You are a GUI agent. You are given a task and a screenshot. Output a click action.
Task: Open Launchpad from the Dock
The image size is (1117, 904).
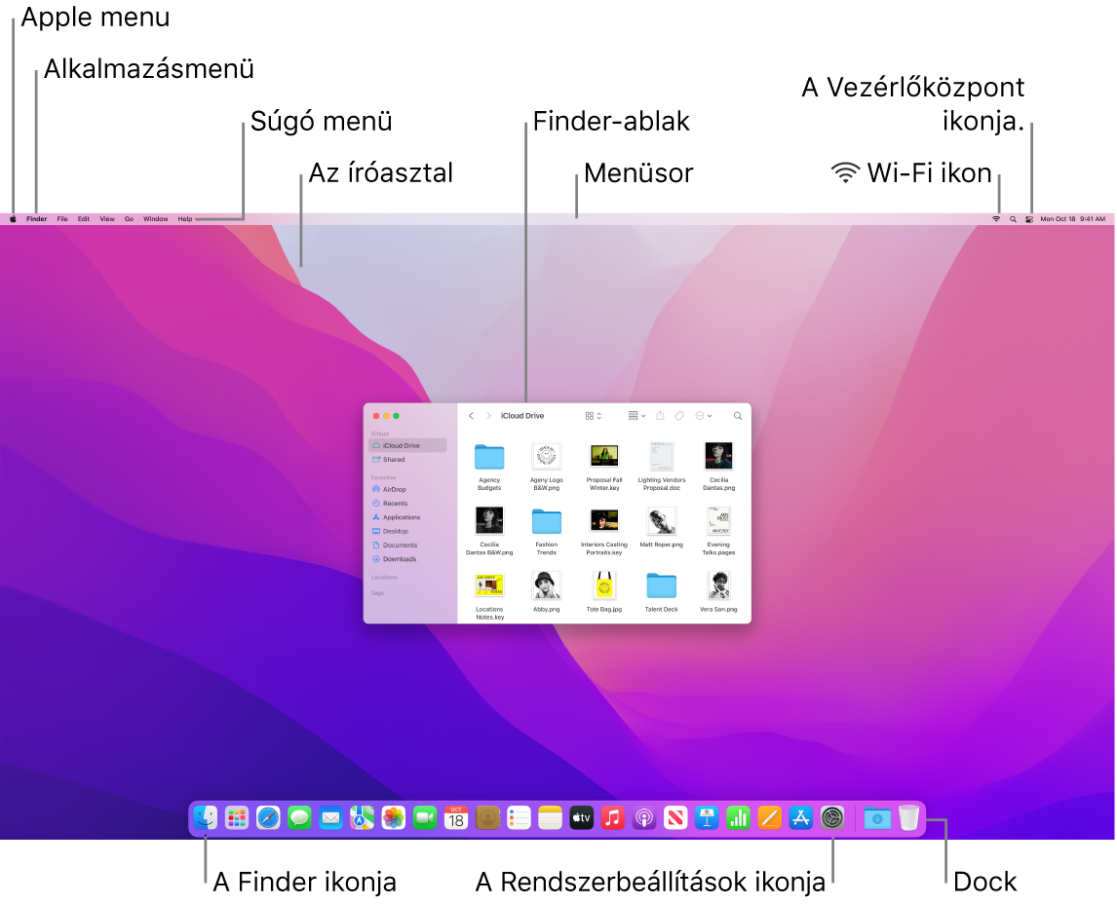click(x=235, y=818)
